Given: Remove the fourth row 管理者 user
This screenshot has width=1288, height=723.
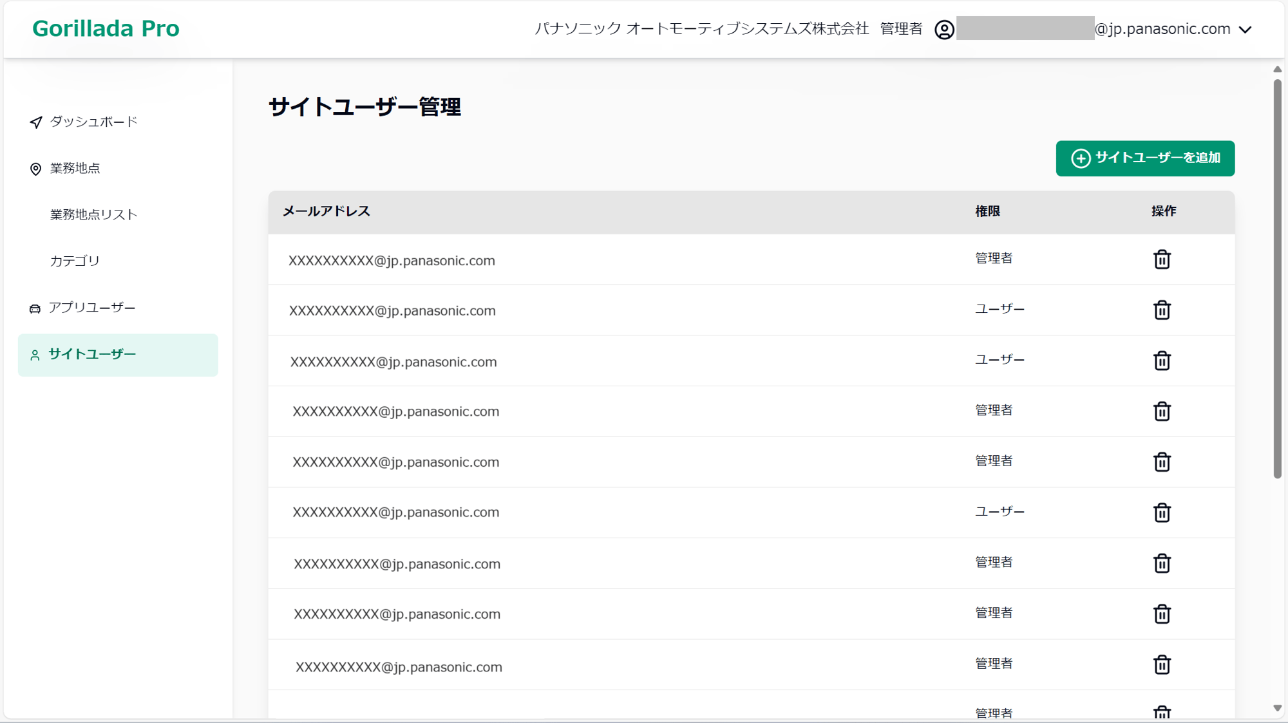Looking at the screenshot, I should [x=1162, y=409].
